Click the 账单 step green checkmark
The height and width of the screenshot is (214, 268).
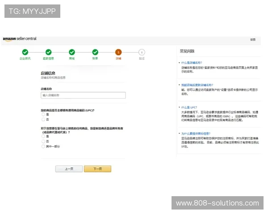click(x=95, y=52)
